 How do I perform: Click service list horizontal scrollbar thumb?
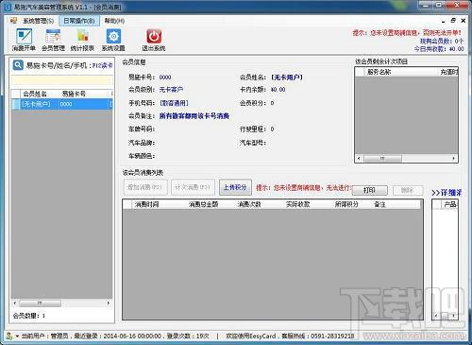pyautogui.click(x=382, y=158)
